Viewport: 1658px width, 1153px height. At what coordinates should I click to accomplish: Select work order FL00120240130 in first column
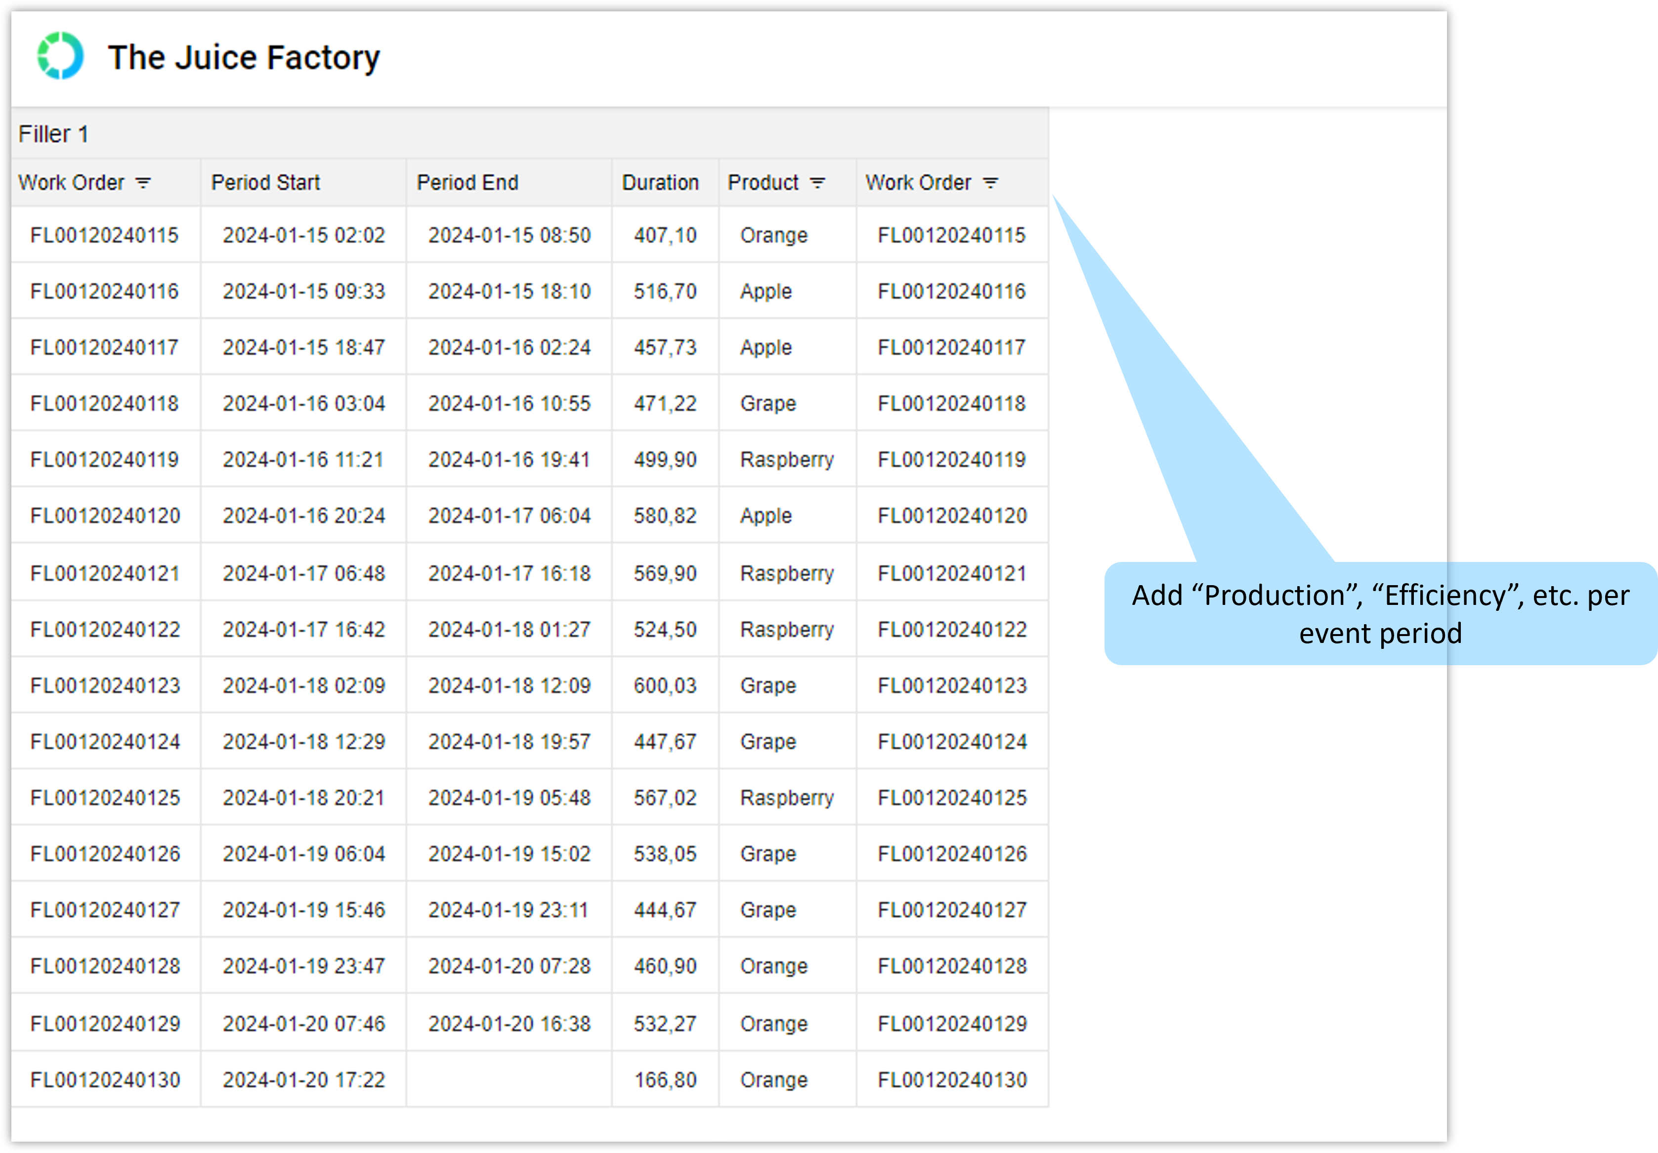[105, 1081]
